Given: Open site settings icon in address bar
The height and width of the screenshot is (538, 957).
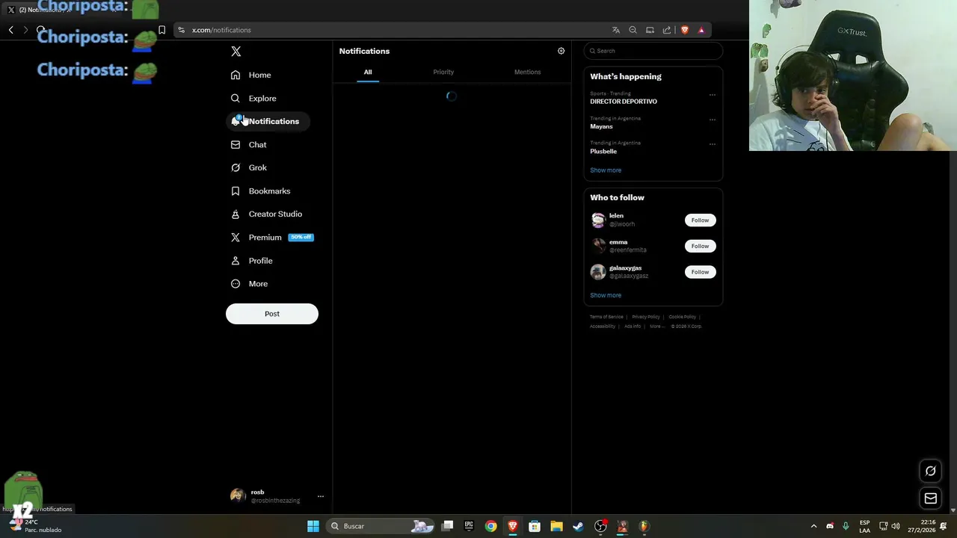Looking at the screenshot, I should tap(182, 30).
